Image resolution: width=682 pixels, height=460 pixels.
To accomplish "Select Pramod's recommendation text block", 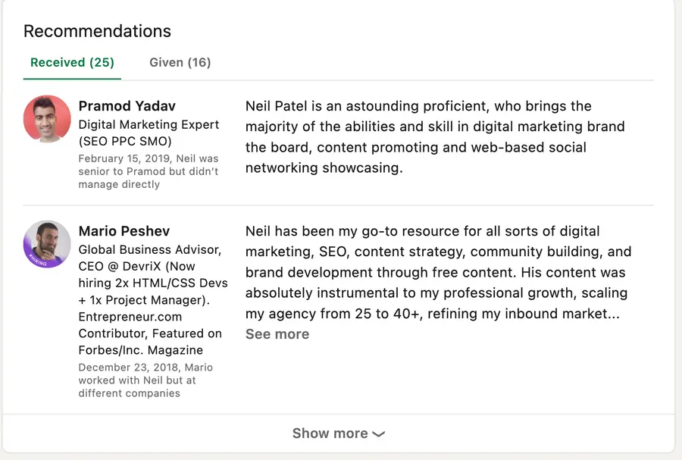I will point(440,136).
